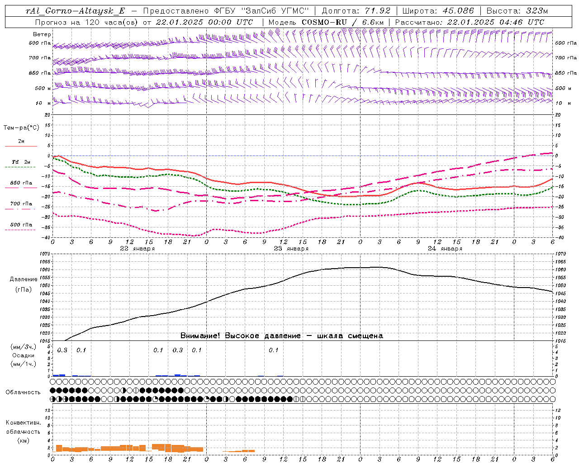
Task: Click the Конвективн. convective cloudiness label
Action: click(23, 423)
